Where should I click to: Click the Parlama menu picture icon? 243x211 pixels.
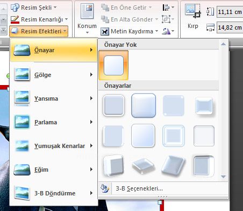[22, 122]
